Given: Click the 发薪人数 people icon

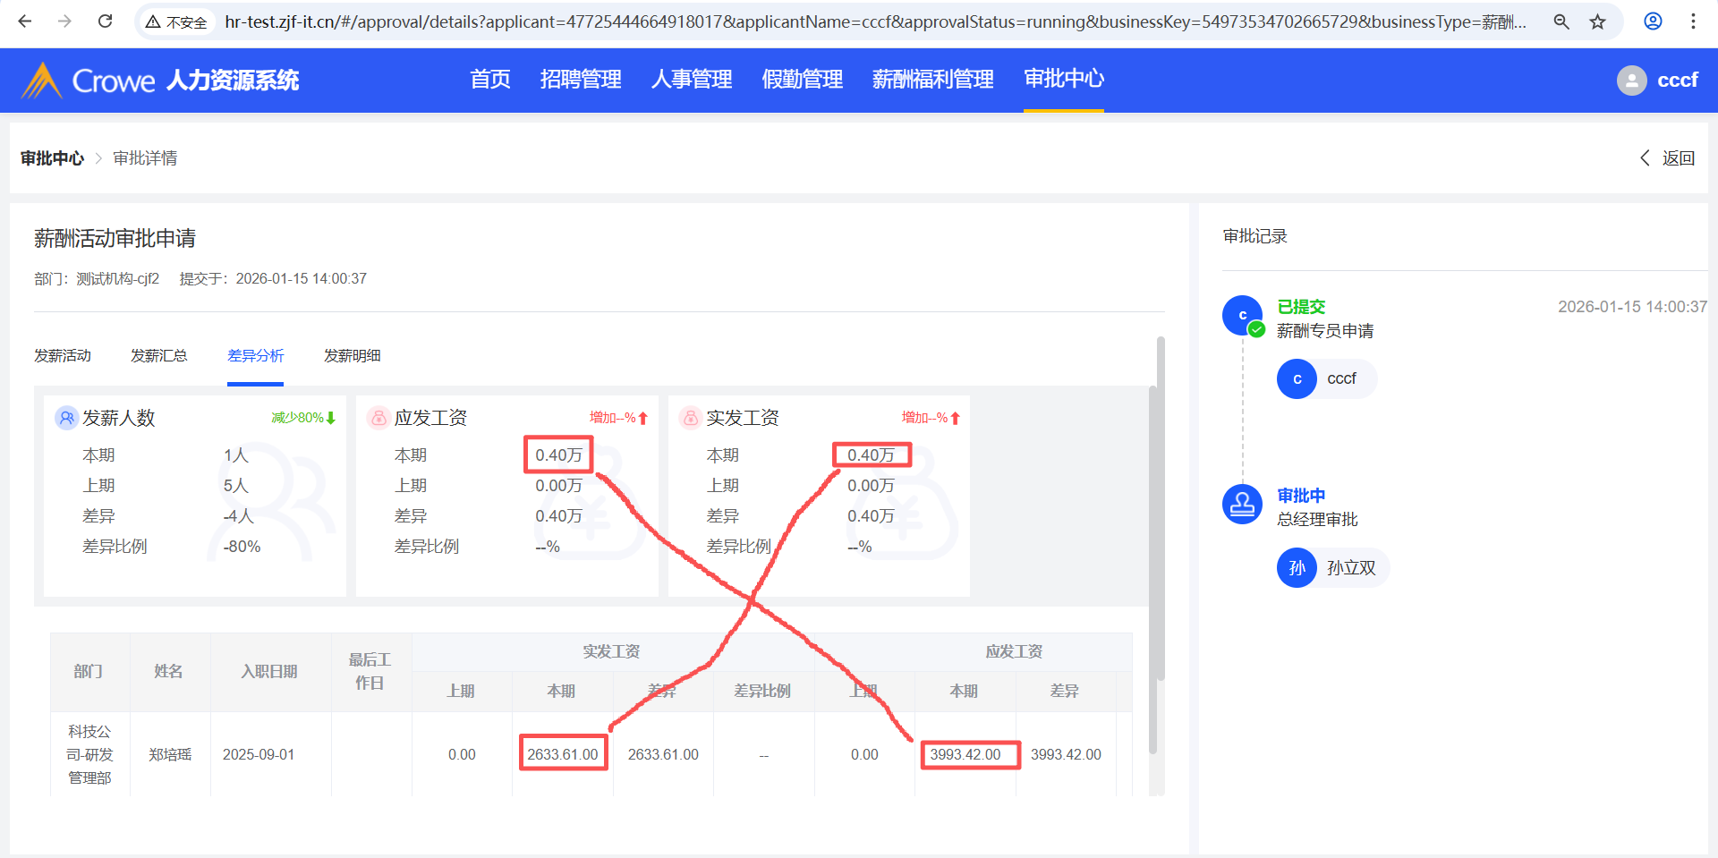Looking at the screenshot, I should 67,418.
